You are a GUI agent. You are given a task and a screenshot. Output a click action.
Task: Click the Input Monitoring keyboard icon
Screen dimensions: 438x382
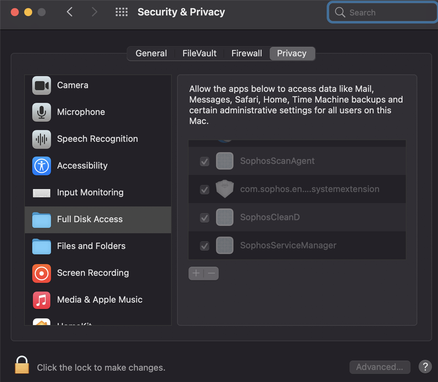click(x=41, y=193)
